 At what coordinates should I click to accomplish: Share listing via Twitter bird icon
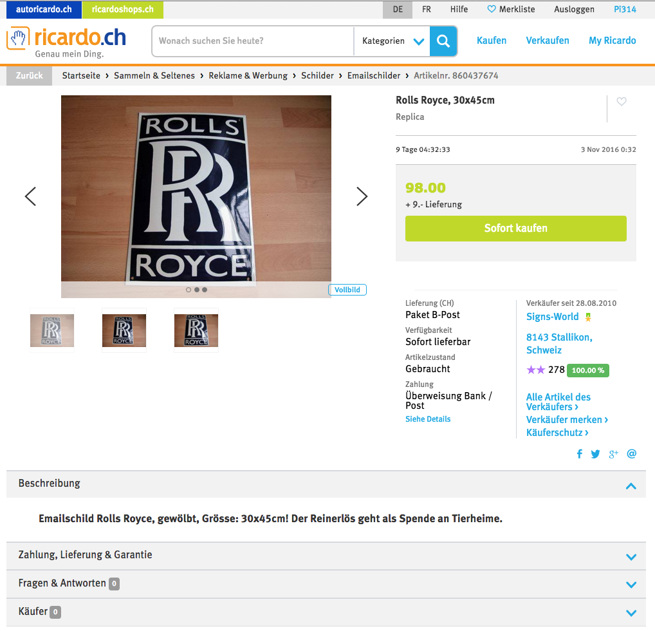coord(595,454)
